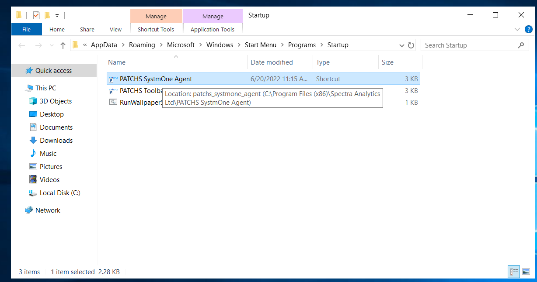
Task: Sort by the Date modified column
Action: tap(272, 62)
